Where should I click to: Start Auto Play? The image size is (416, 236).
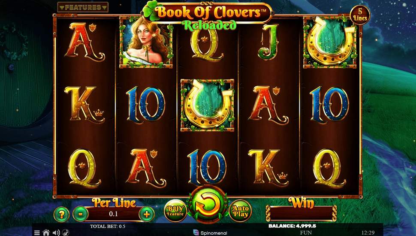click(x=240, y=211)
